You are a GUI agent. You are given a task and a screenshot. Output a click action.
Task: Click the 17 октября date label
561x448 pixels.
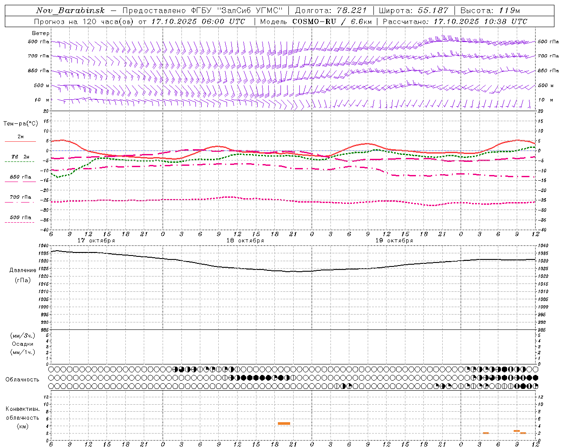96,241
